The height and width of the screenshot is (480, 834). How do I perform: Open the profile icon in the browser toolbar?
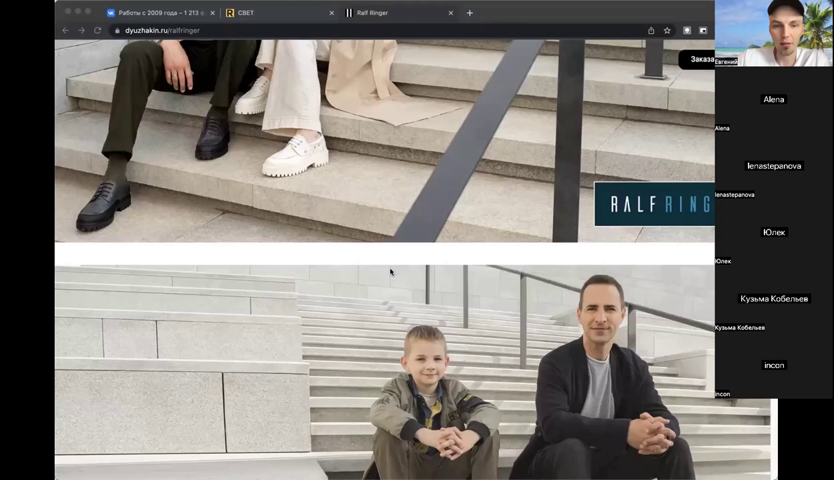coord(687,31)
